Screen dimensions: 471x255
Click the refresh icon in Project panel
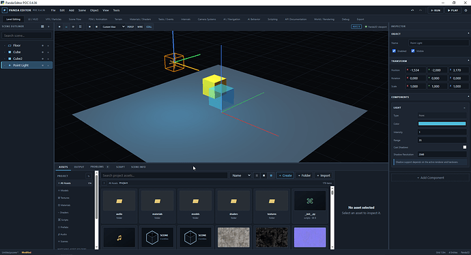[x=89, y=176]
